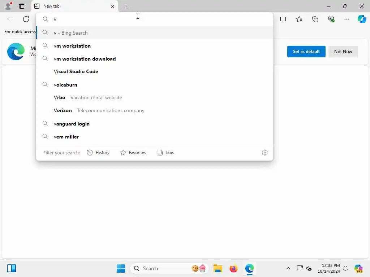Viewport: 370px width, 277px height.
Task: Filter search by Tabs
Action: [x=165, y=153]
